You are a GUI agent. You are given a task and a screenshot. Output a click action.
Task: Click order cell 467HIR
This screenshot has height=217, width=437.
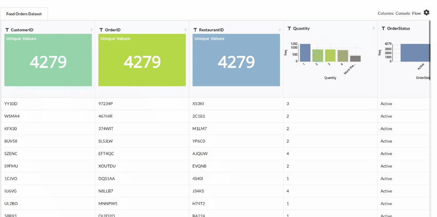(106, 116)
